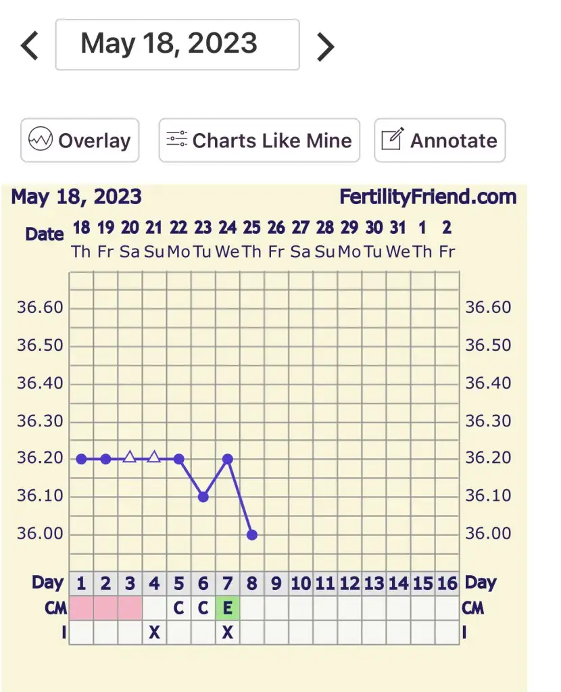Open Charts Like Mine
Screen dimensions: 561x692
click(x=259, y=141)
